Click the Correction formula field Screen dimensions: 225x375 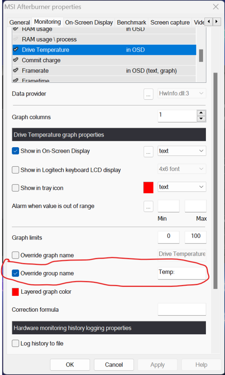pos(182,309)
